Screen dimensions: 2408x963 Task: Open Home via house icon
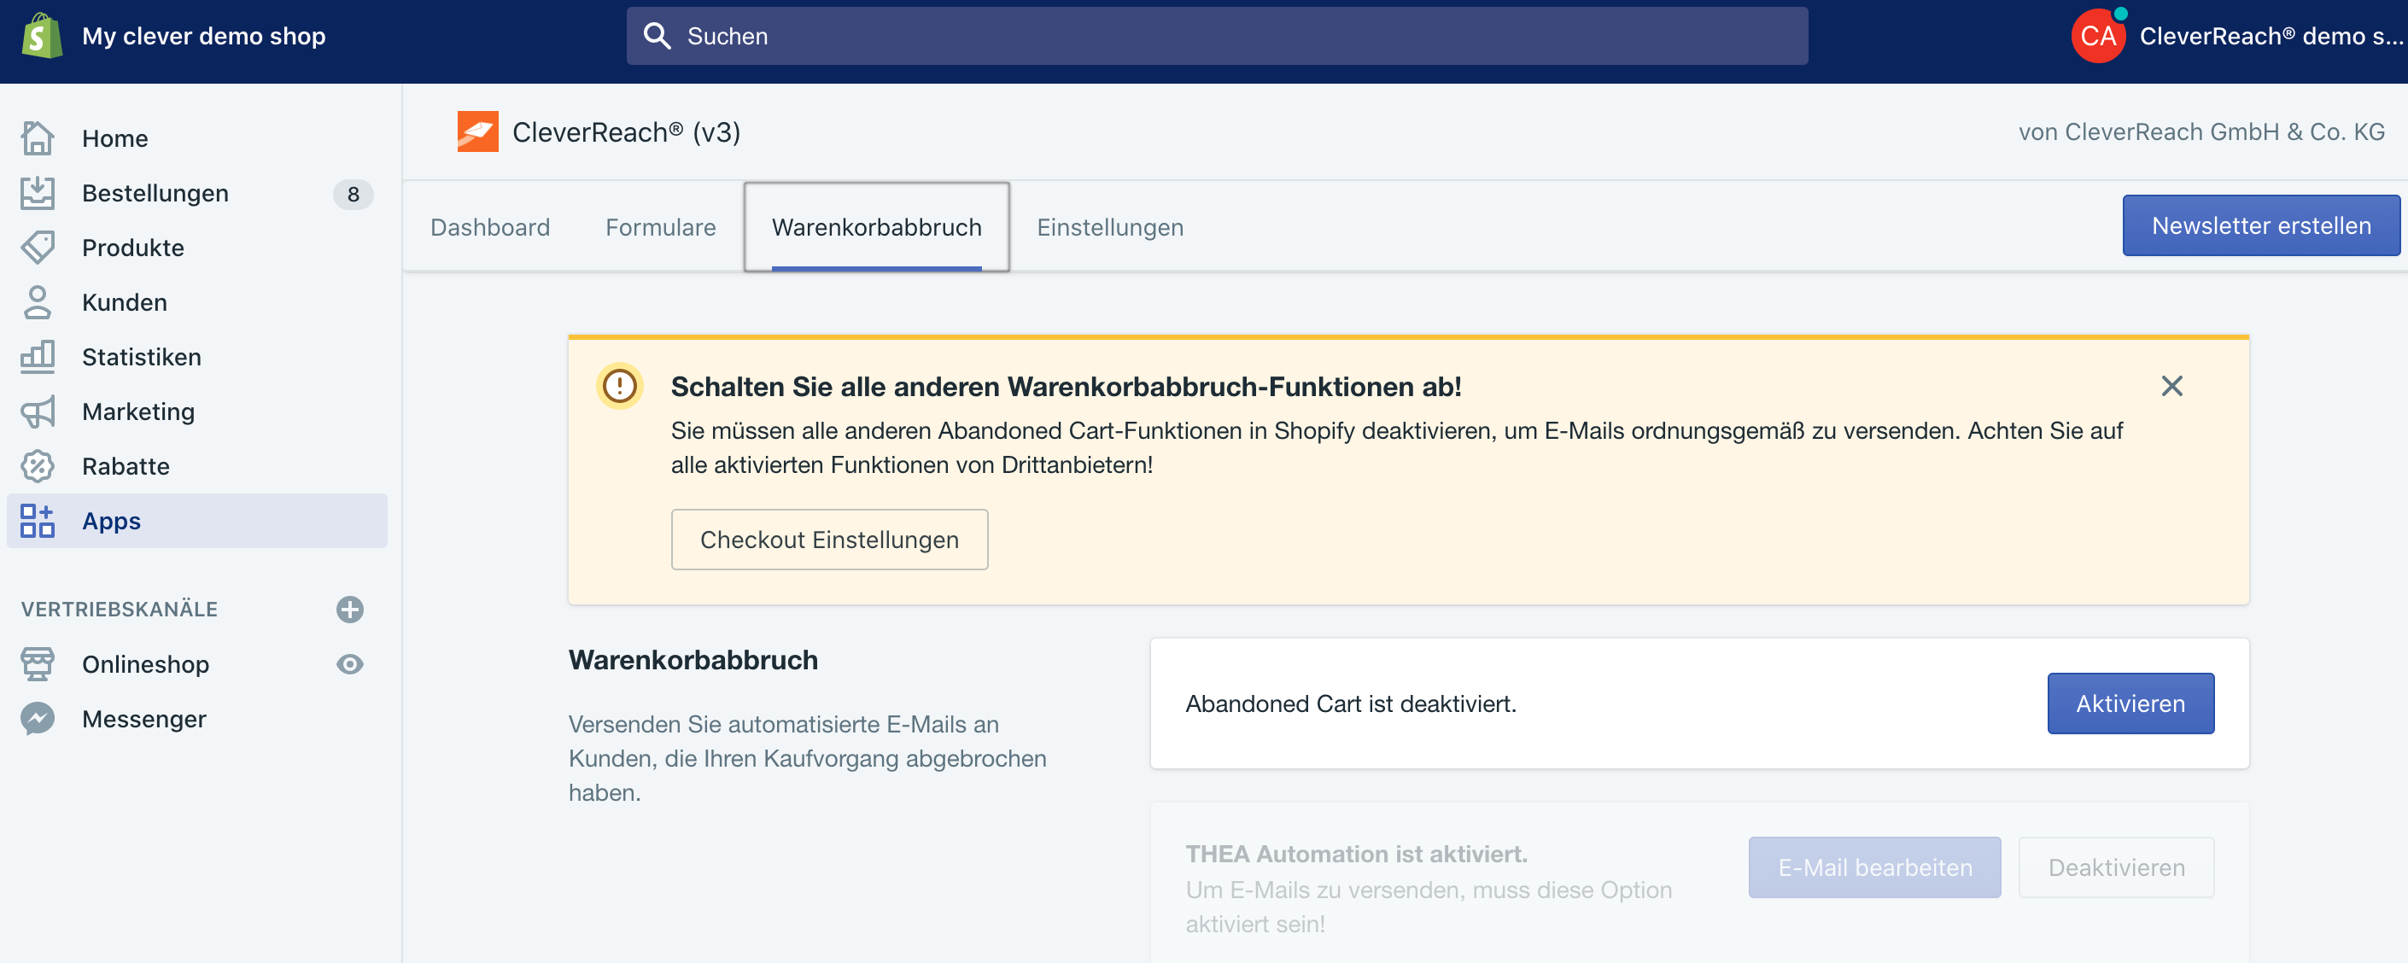click(38, 138)
